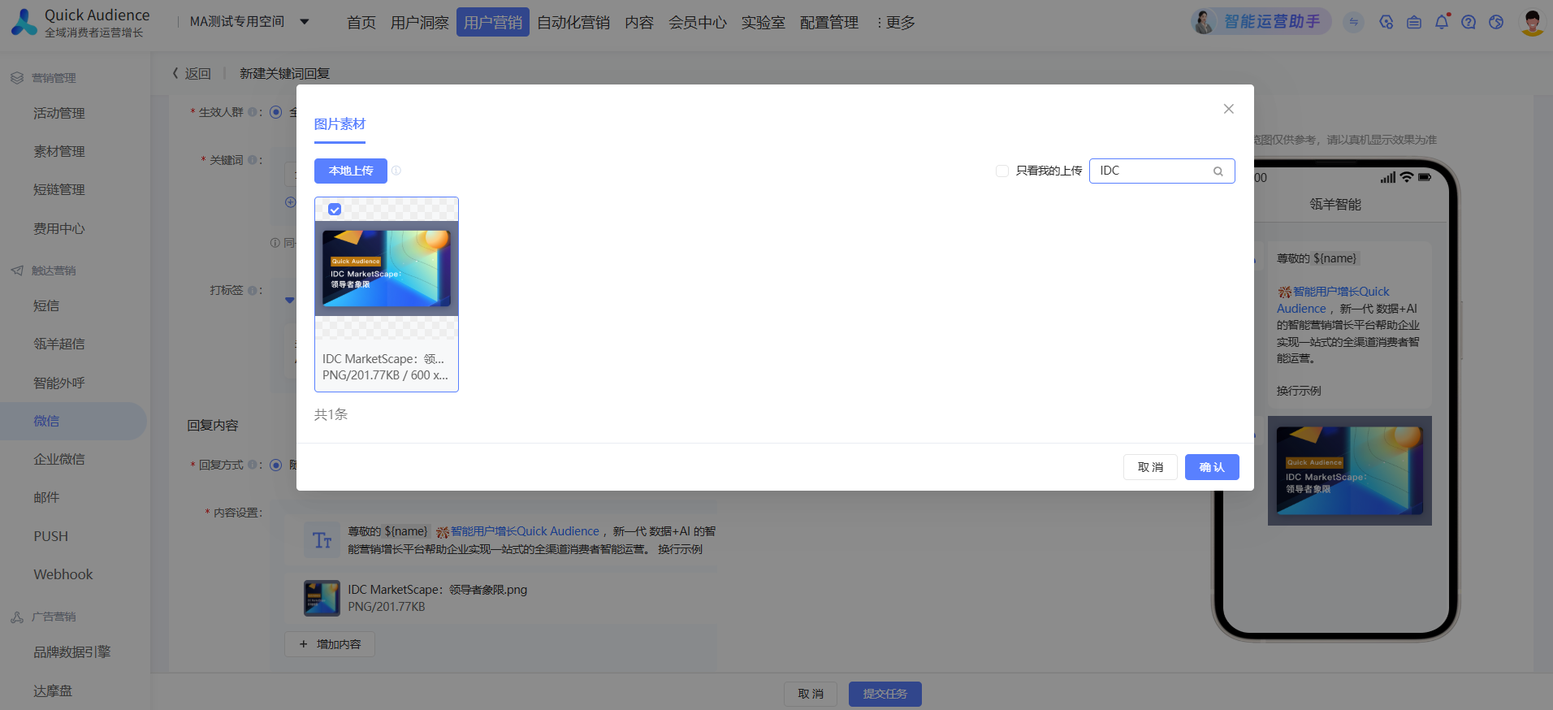Click 确认 in the dialog
Image resolution: width=1553 pixels, height=710 pixels.
[x=1212, y=467]
